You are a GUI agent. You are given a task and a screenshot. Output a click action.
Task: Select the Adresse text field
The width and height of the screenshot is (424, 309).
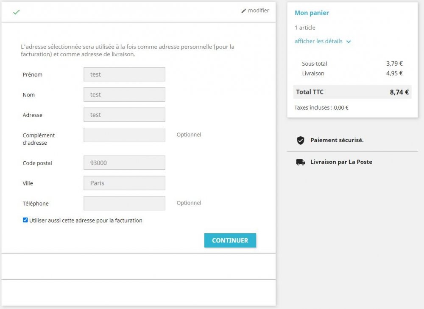124,115
